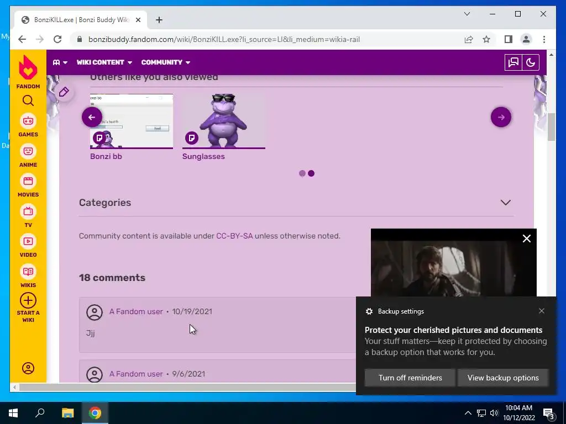Click A Fandom user on 10/19/2021 comment
This screenshot has width=566, height=424.
click(x=136, y=311)
